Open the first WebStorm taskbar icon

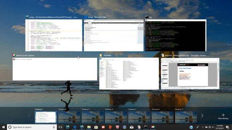click(x=68, y=127)
